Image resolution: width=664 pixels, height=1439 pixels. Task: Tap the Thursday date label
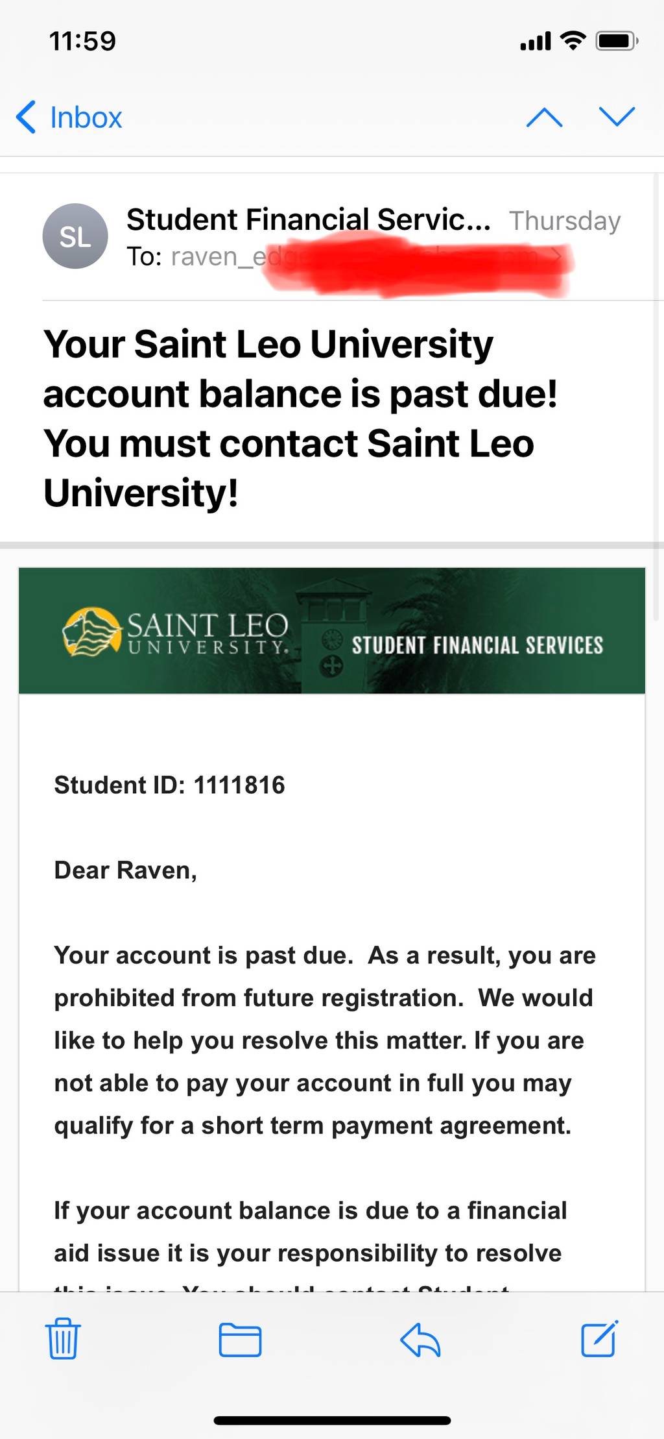(x=565, y=221)
